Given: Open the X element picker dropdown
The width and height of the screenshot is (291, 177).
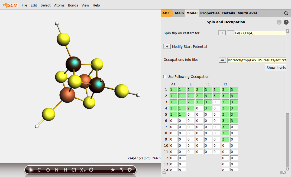Looking at the screenshot, I should click(82, 170).
